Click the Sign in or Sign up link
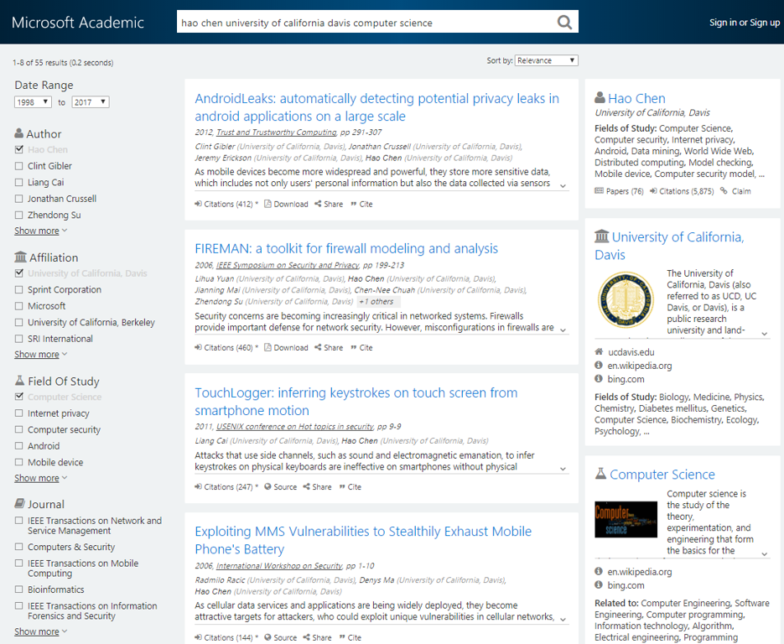Viewport: 784px width, 644px height. (744, 22)
